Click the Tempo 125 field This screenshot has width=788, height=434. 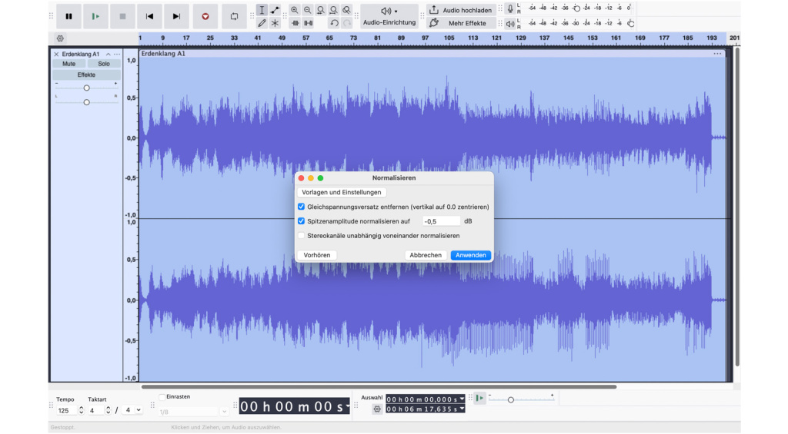(66, 410)
